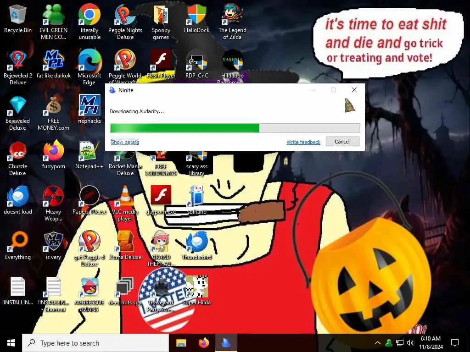Open network status tray icon

[x=400, y=343]
